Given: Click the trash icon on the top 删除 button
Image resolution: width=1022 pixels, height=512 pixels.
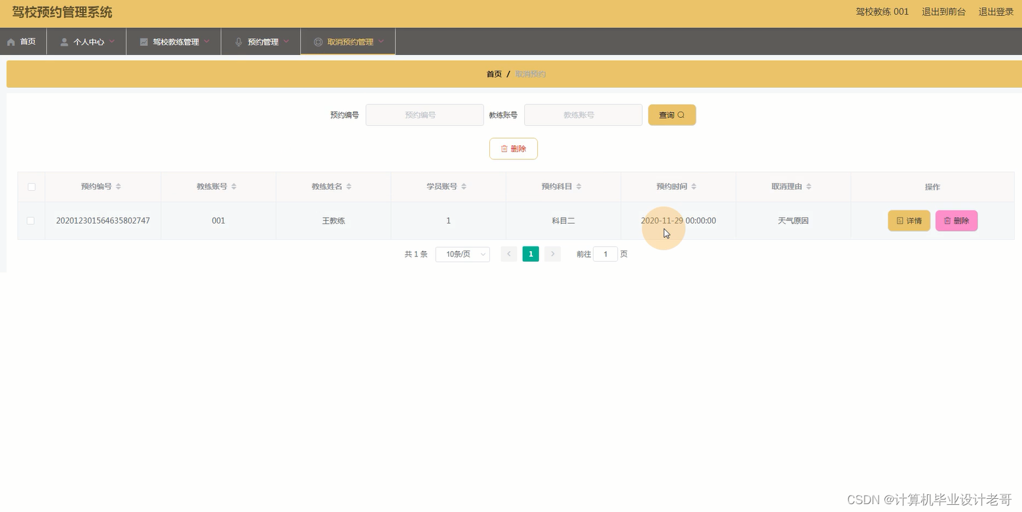Looking at the screenshot, I should tap(504, 149).
